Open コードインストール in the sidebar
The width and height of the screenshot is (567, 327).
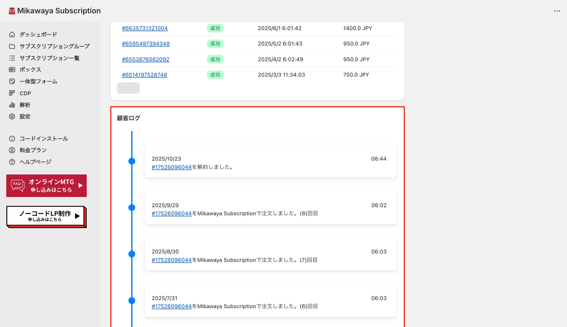pyautogui.click(x=44, y=138)
